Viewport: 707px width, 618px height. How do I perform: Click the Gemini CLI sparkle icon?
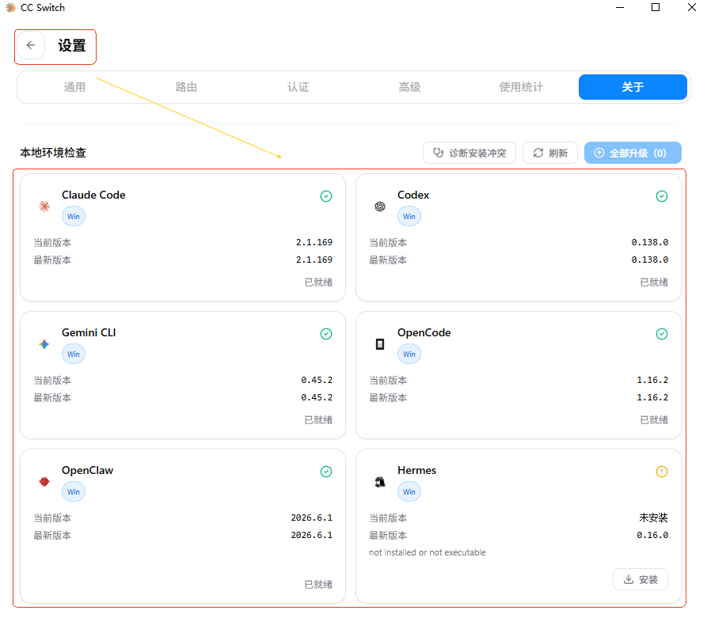(44, 344)
